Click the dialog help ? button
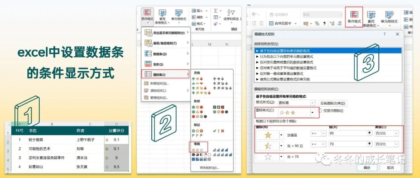 pyautogui.click(x=385, y=34)
